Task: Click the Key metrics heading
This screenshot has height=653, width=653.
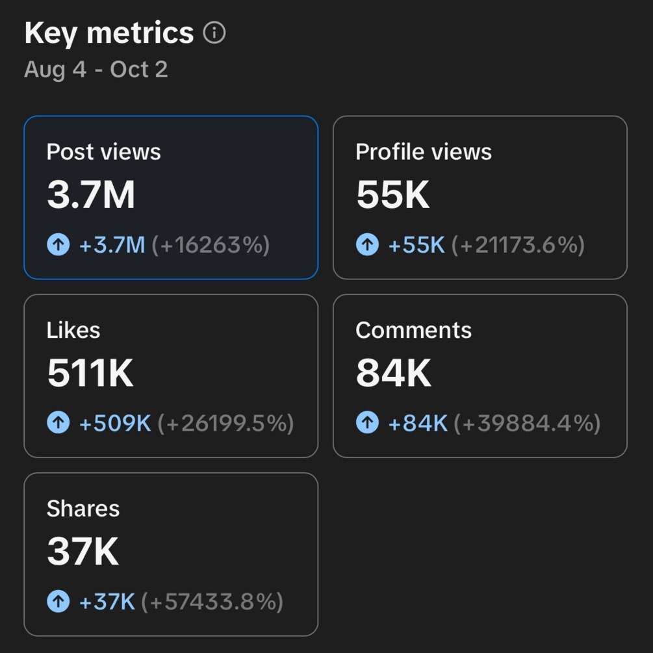Action: 109,33
